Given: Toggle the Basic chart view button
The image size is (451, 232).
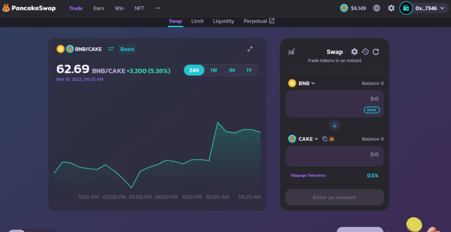Looking at the screenshot, I should pyautogui.click(x=128, y=49).
